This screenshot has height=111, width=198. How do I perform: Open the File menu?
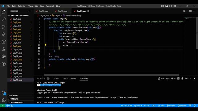pos(8,6)
